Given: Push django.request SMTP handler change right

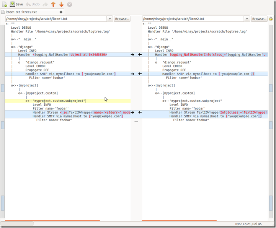Looking at the screenshot, I should (132, 74).
